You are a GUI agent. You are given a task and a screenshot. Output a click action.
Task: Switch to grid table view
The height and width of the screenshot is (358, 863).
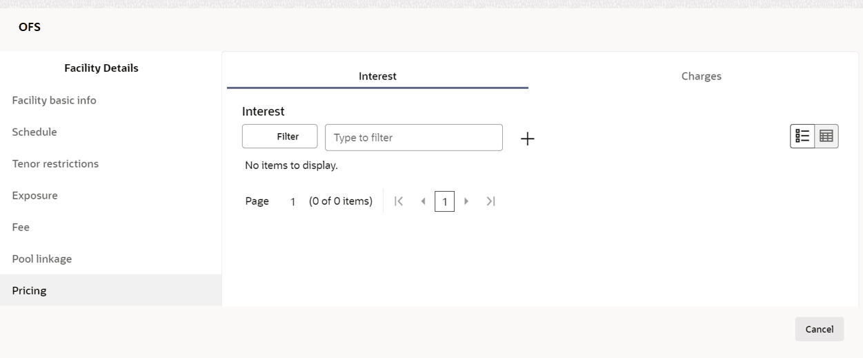coord(826,137)
